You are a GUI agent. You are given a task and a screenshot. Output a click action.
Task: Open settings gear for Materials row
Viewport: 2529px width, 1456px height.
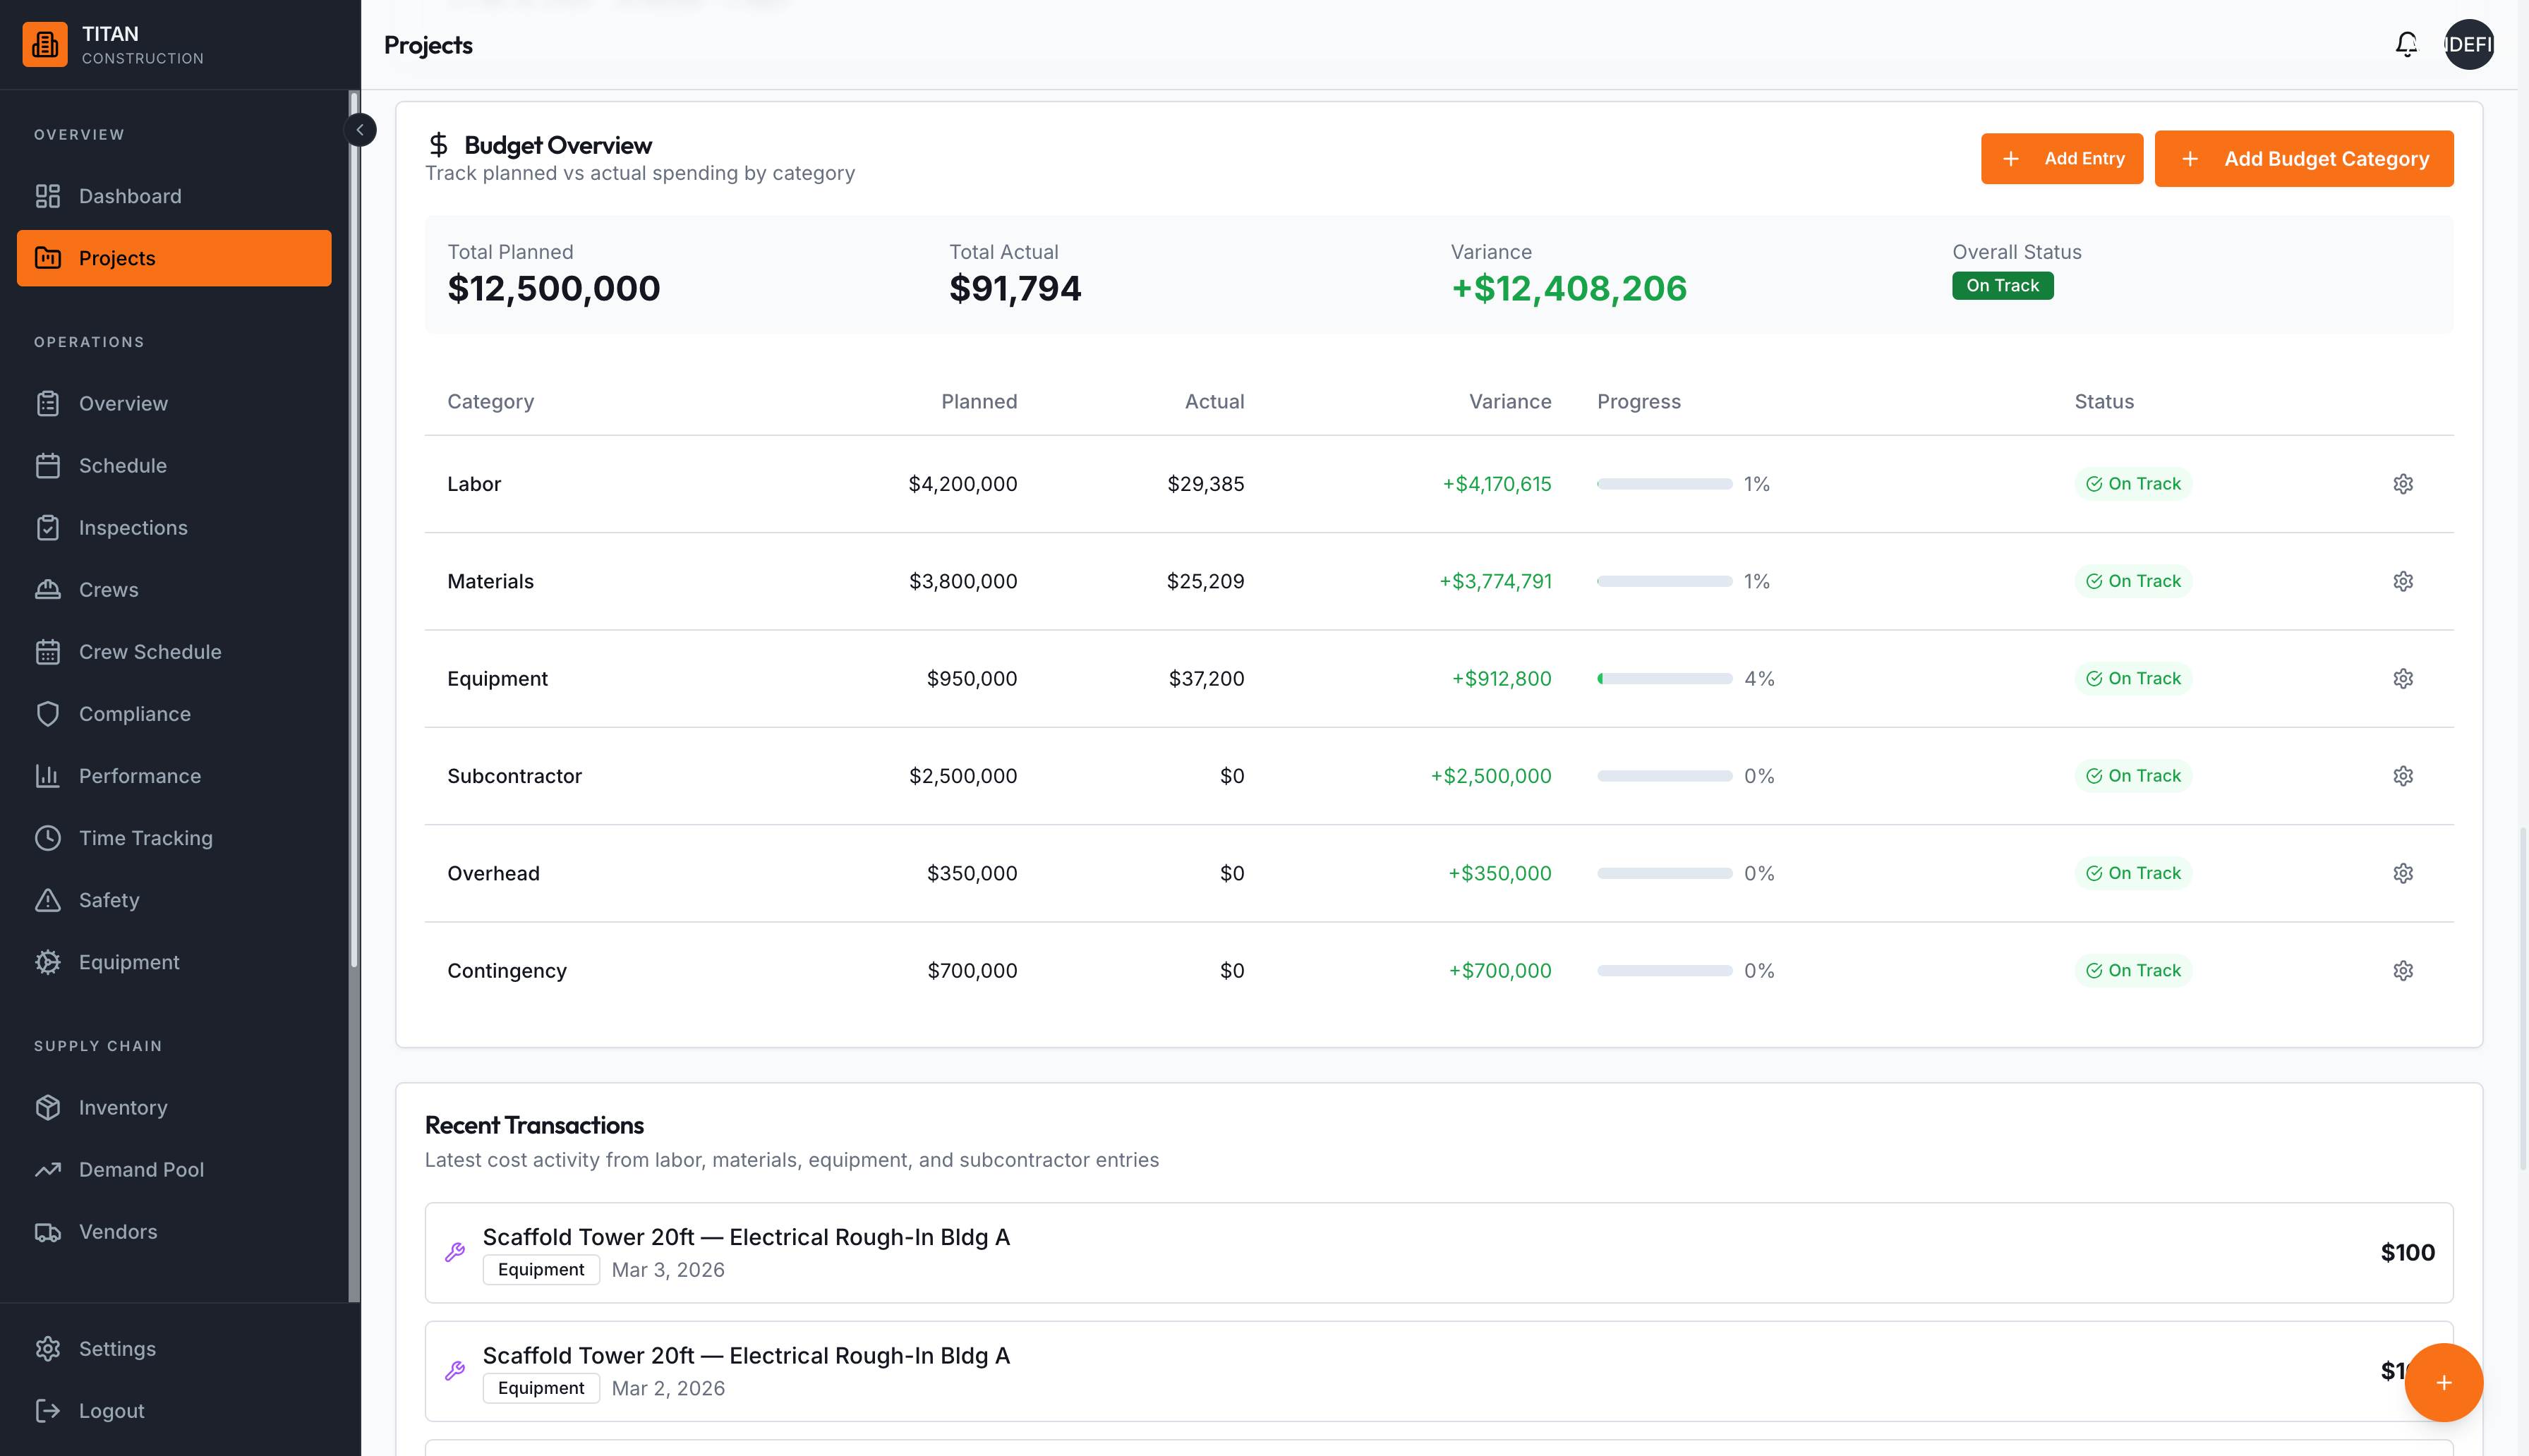[x=2403, y=581]
